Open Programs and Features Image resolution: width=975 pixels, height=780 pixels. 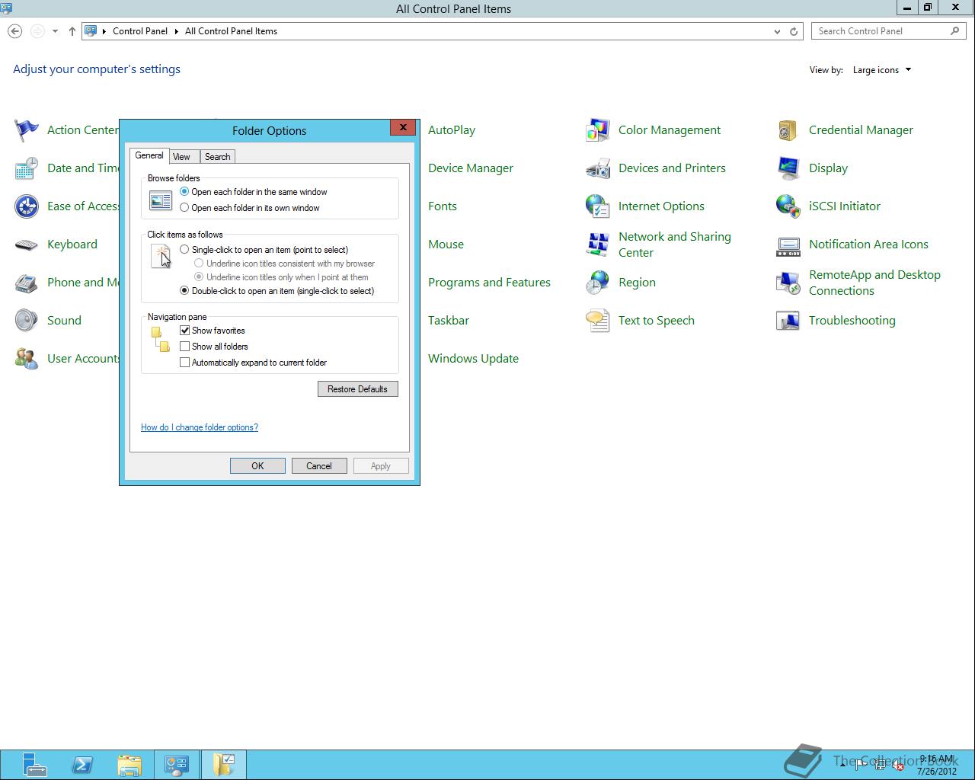pos(489,283)
